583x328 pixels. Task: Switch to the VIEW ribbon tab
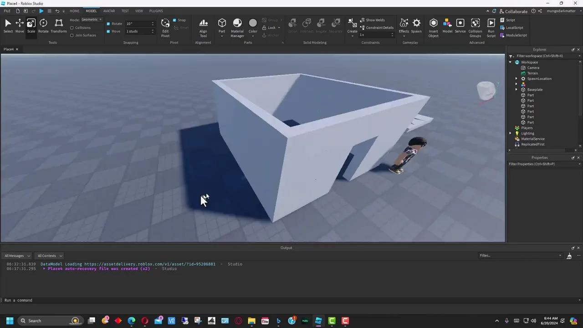pyautogui.click(x=139, y=11)
